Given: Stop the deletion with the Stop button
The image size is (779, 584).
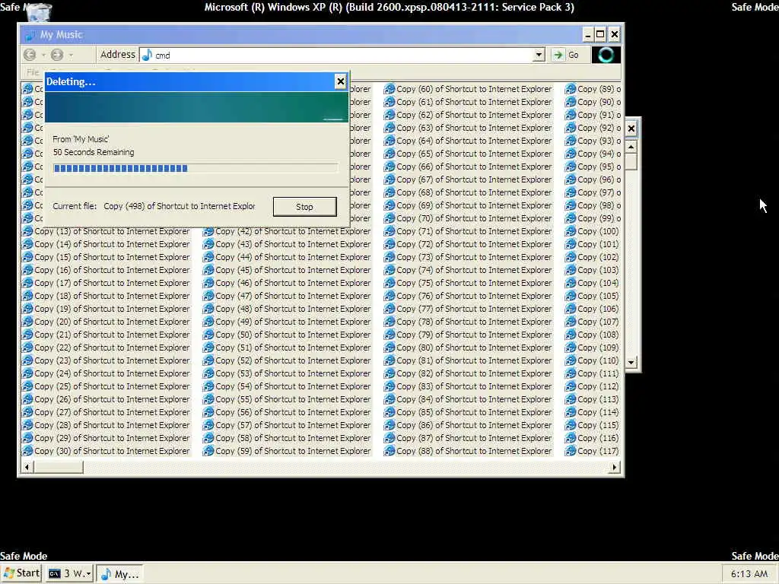Looking at the screenshot, I should click(304, 207).
